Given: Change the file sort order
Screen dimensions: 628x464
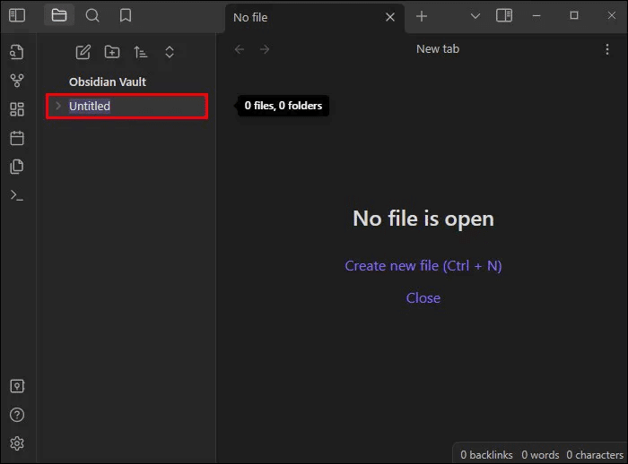Looking at the screenshot, I should 140,52.
